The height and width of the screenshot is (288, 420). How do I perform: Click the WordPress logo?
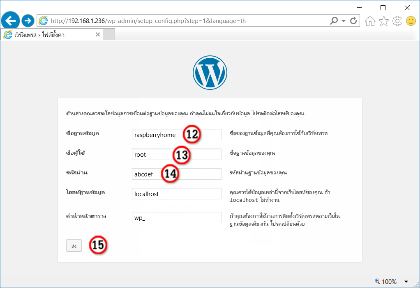pyautogui.click(x=210, y=73)
